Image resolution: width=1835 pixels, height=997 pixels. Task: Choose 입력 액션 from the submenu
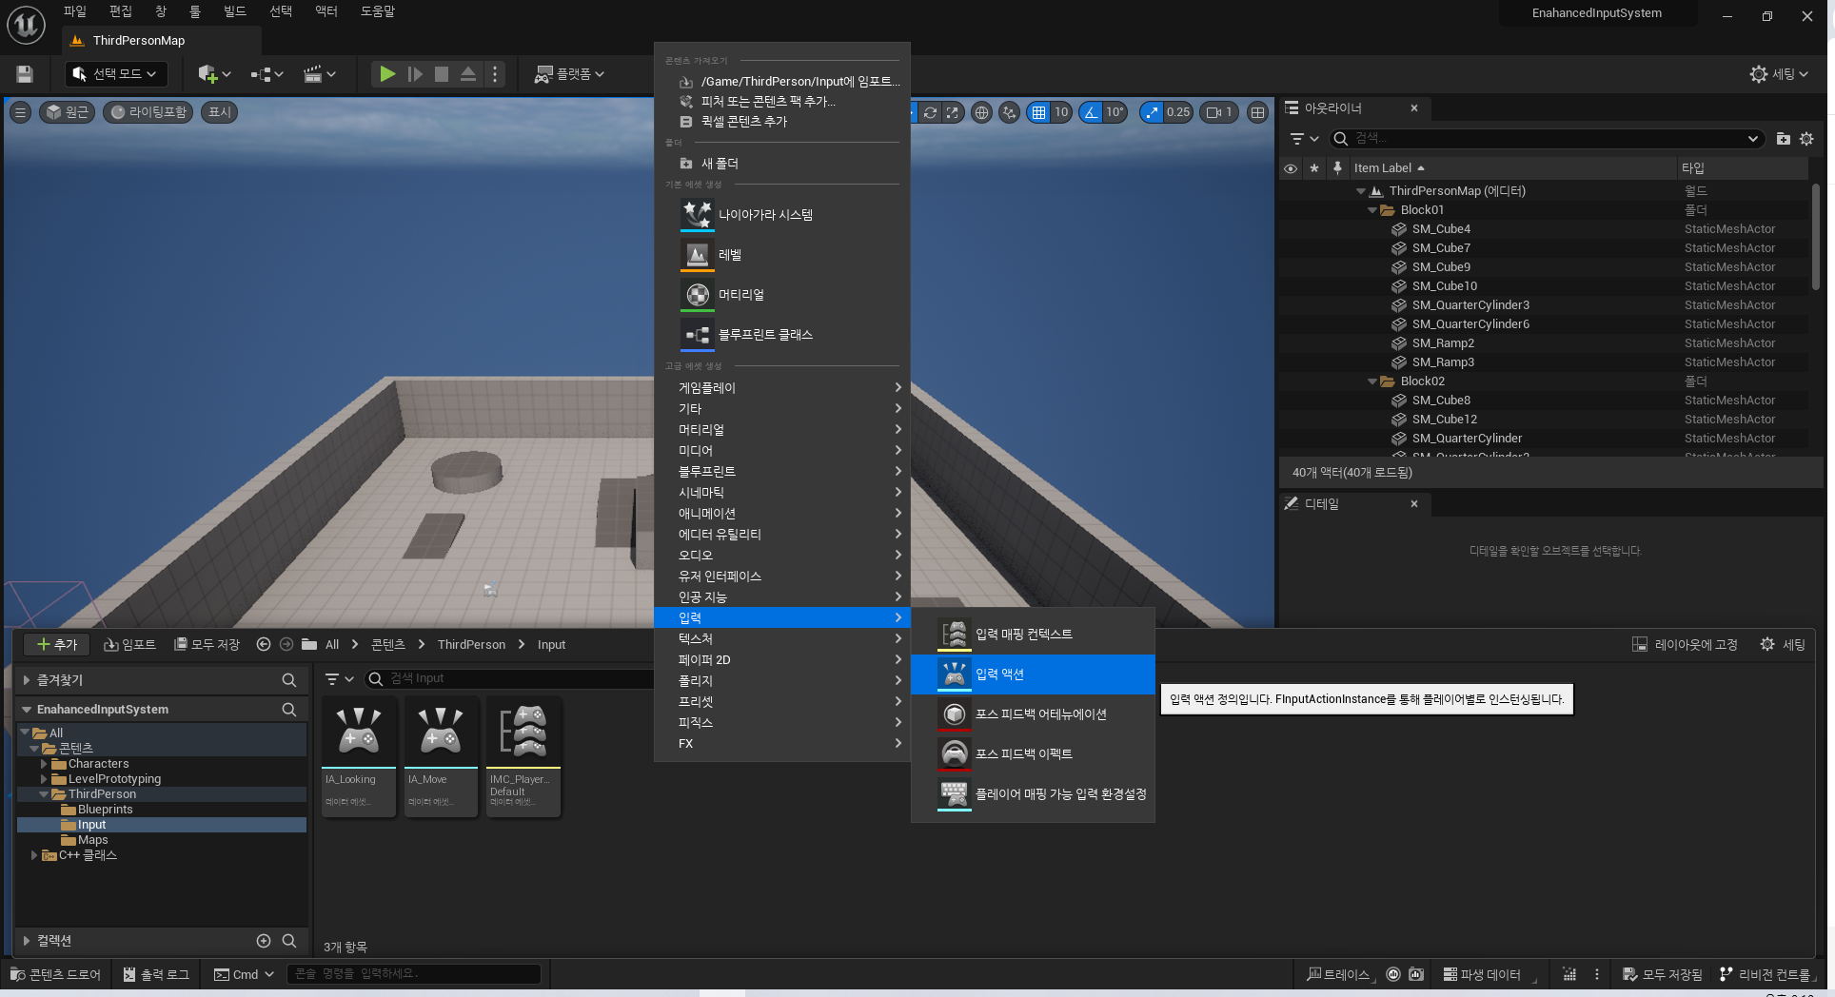pyautogui.click(x=1033, y=674)
